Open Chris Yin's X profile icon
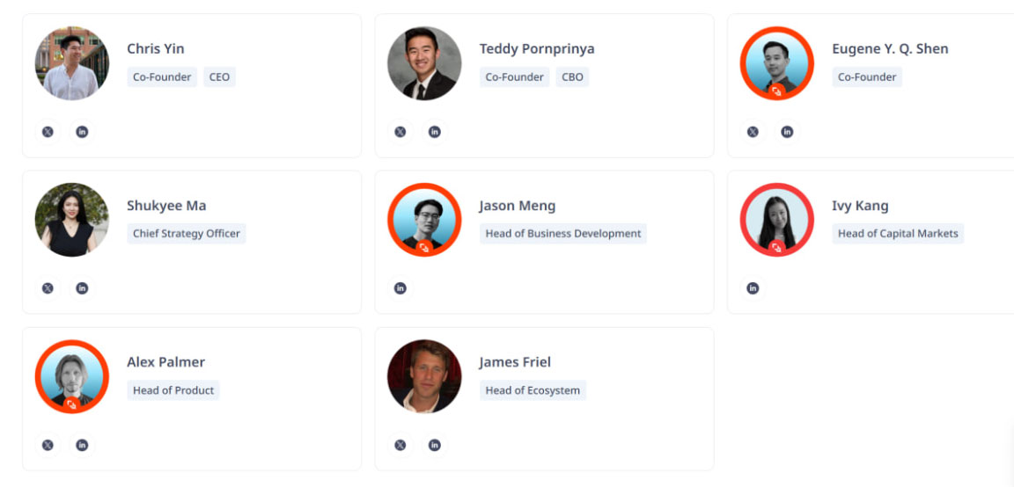Image resolution: width=1014 pixels, height=487 pixels. pyautogui.click(x=48, y=132)
